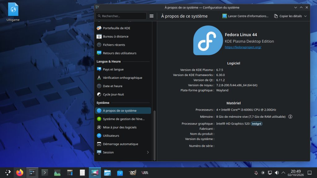Click the Wayland platform value
Image resolution: width=317 pixels, height=178 pixels.
pos(222,90)
